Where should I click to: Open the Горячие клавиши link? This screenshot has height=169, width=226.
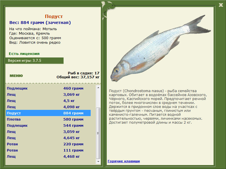[x=124, y=161]
